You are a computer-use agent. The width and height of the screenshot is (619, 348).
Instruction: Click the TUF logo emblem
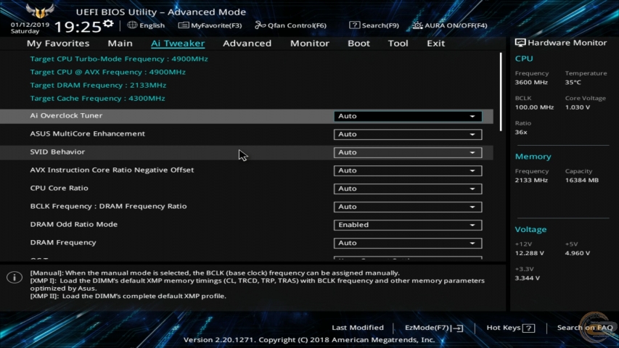click(x=39, y=11)
